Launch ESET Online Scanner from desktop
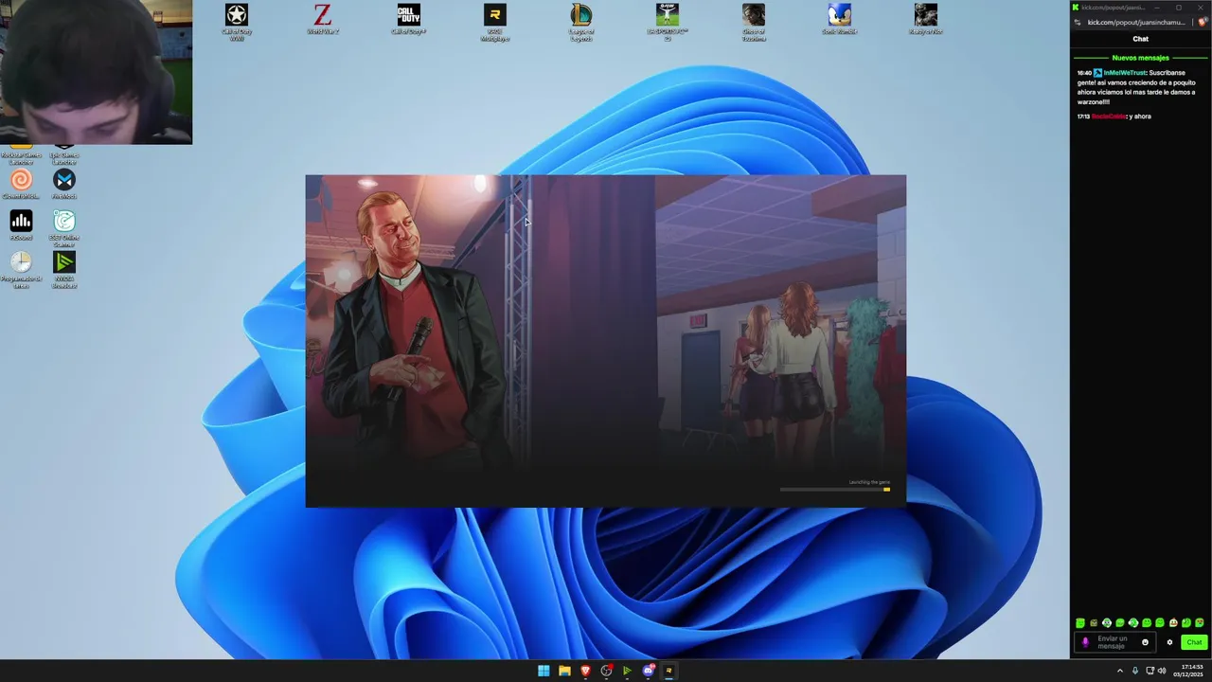The image size is (1212, 682). (x=64, y=228)
